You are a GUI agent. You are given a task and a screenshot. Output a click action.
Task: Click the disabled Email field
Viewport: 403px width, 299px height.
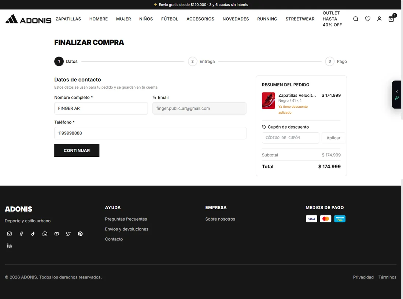(199, 108)
